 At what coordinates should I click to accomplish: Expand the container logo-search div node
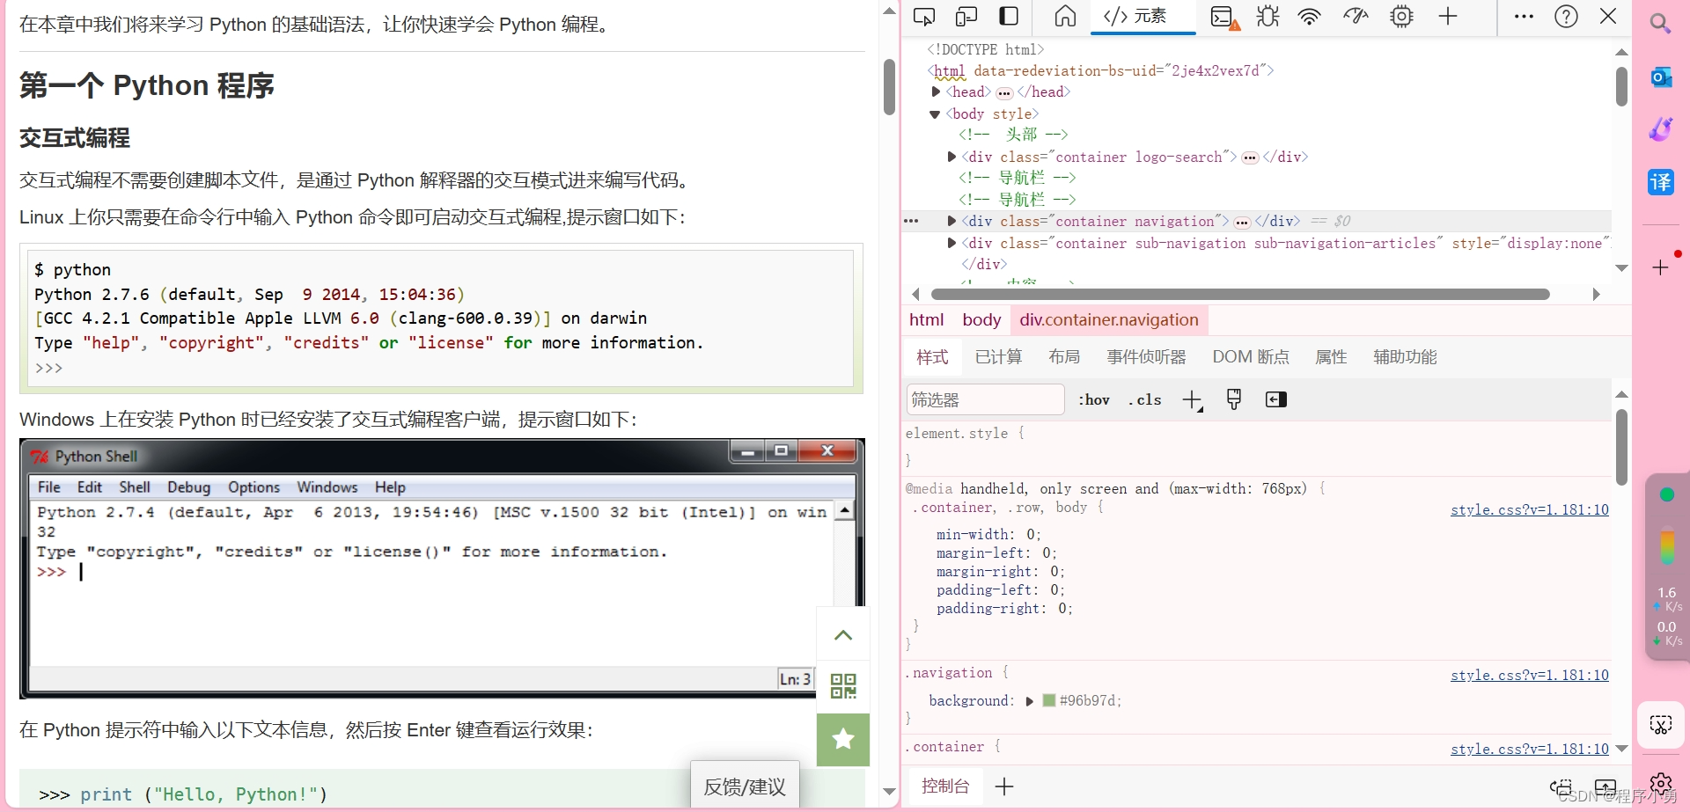pyautogui.click(x=952, y=157)
